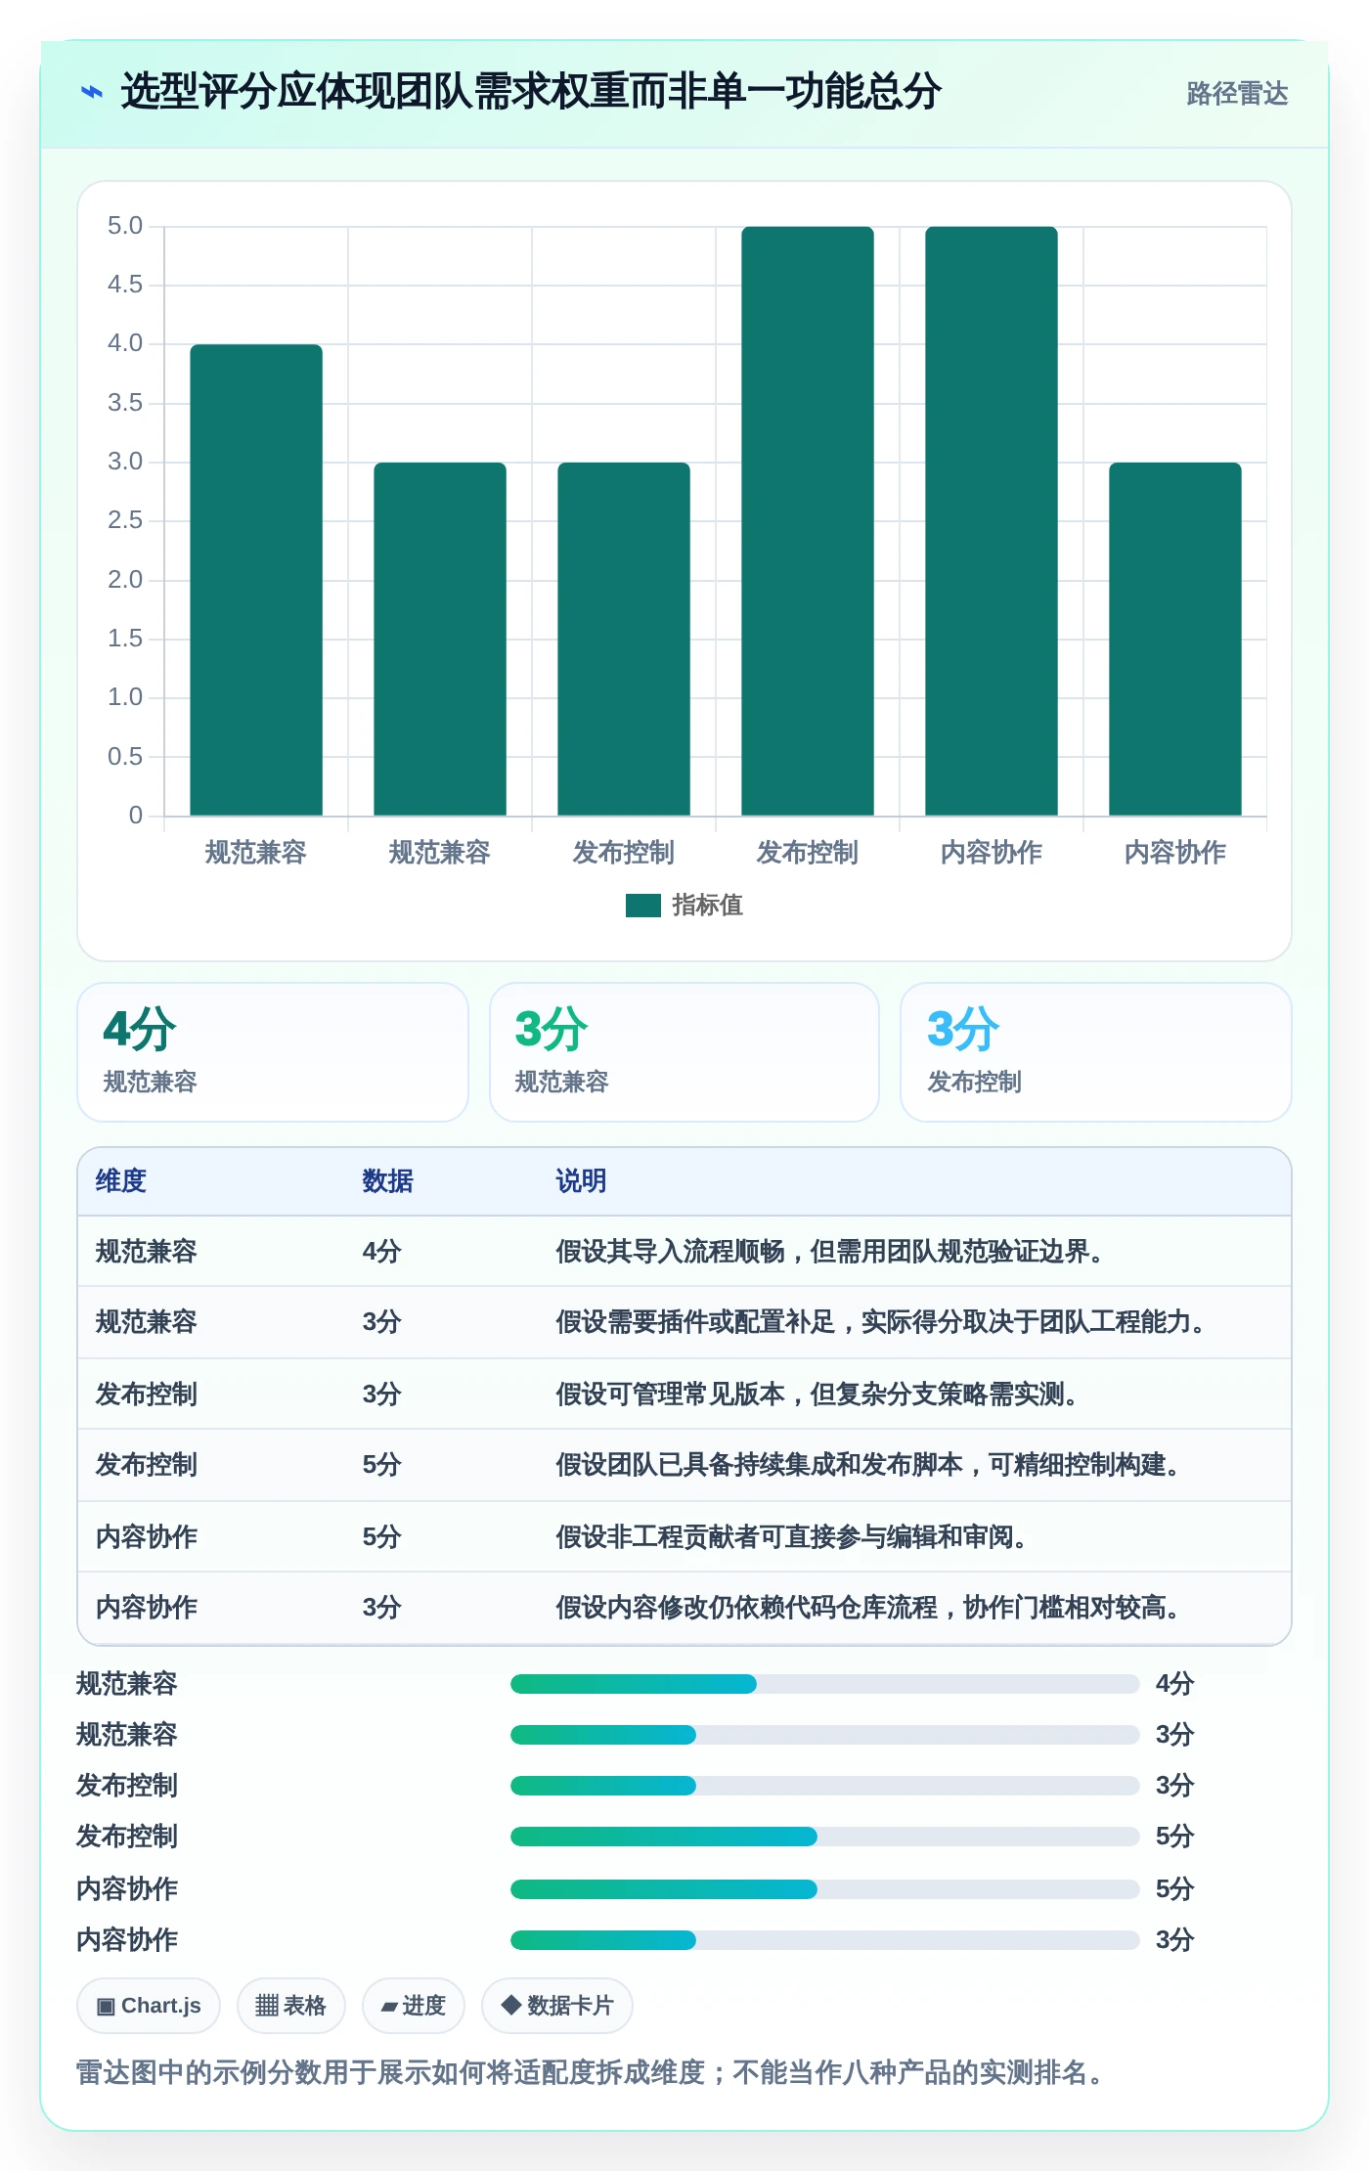Click the 表格 tag chip
This screenshot has height=2171, width=1369.
(x=290, y=2006)
